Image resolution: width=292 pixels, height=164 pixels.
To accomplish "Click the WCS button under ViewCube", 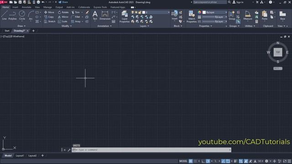I will coord(278,68).
